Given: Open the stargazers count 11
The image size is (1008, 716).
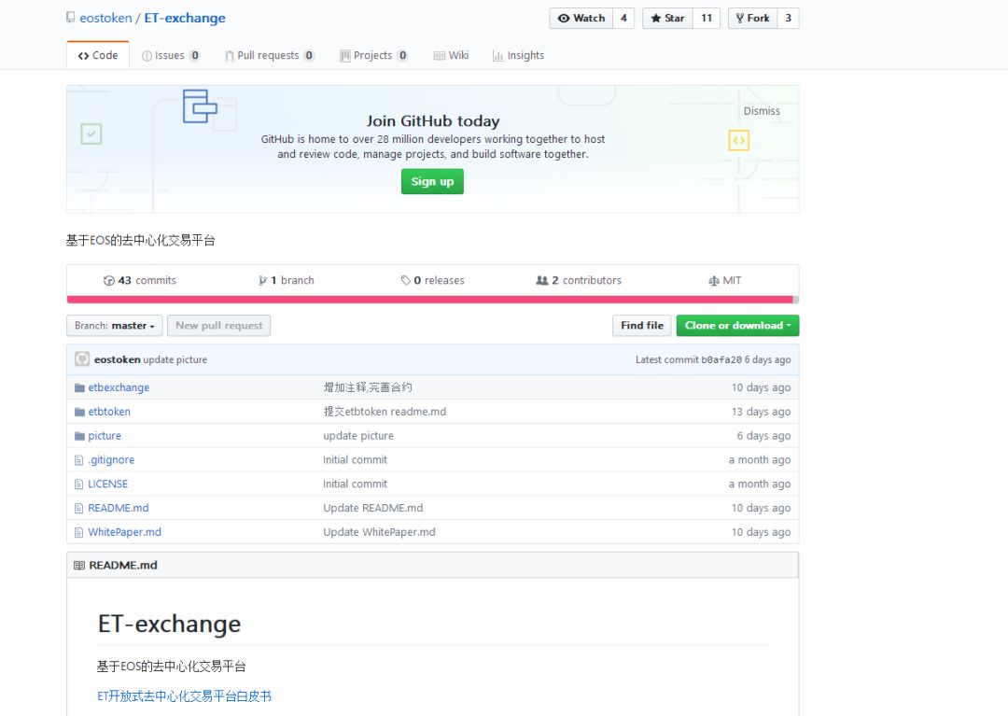Looking at the screenshot, I should pos(707,18).
